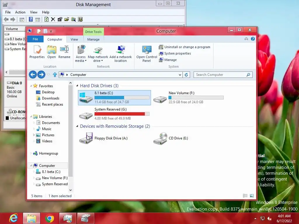Image resolution: width=299 pixels, height=224 pixels.
Task: Click Disk 0 in Disk Management
Action: tap(15, 90)
